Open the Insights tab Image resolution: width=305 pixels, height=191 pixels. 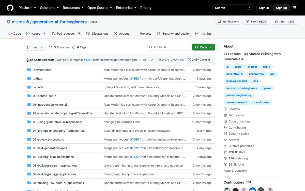coord(203,34)
